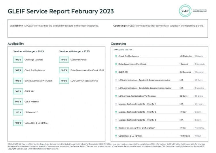Click the Services with target = 97.7% heading
The image size is (216, 153).
(x=74, y=51)
